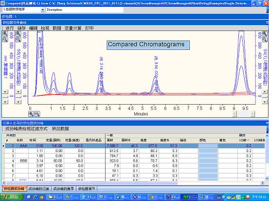Screen dimensions: 269x201
Task: Switch to the 侦检器调节 tab
Action: pyautogui.click(x=87, y=189)
